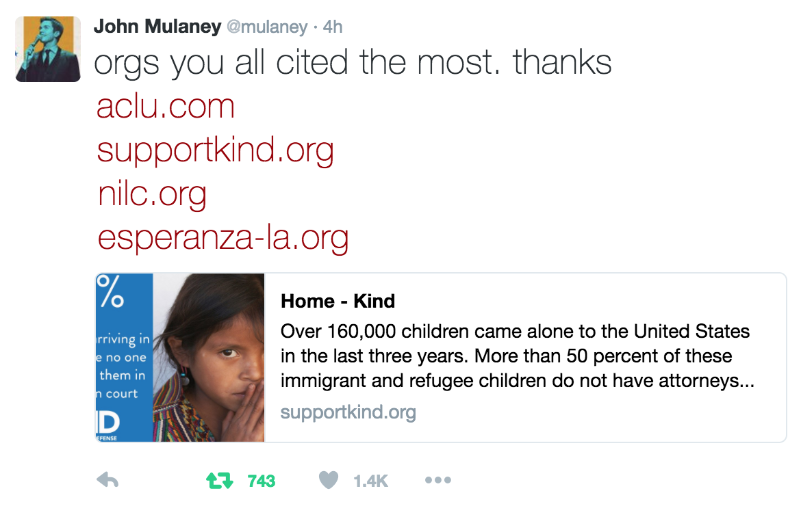The height and width of the screenshot is (506, 801).
Task: Open the aclu.com link
Action: 166,107
